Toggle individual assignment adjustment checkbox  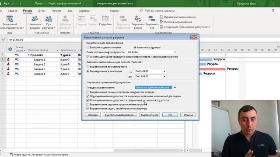click(87, 96)
